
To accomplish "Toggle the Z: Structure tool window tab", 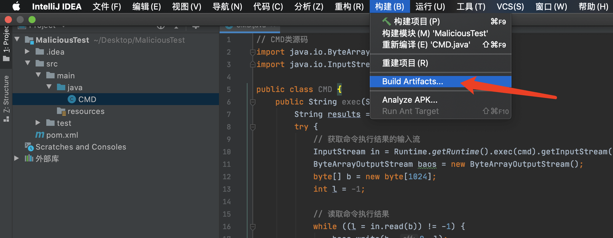I will pyautogui.click(x=6, y=99).
